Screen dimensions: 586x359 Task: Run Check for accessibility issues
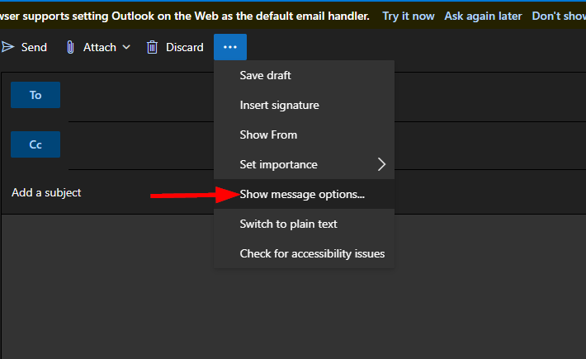pos(312,253)
